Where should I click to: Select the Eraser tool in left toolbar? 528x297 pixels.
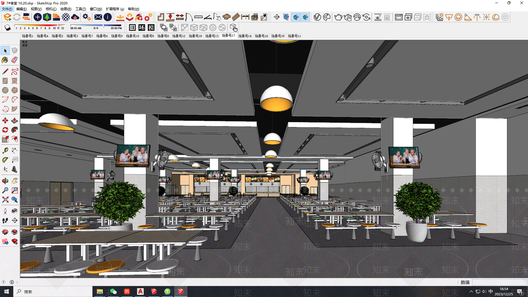[15, 60]
